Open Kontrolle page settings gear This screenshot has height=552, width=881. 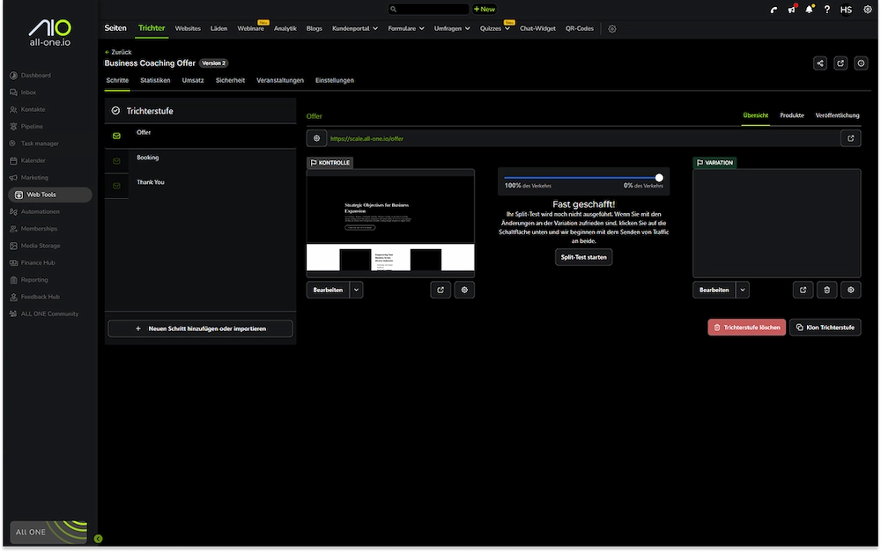coord(464,291)
